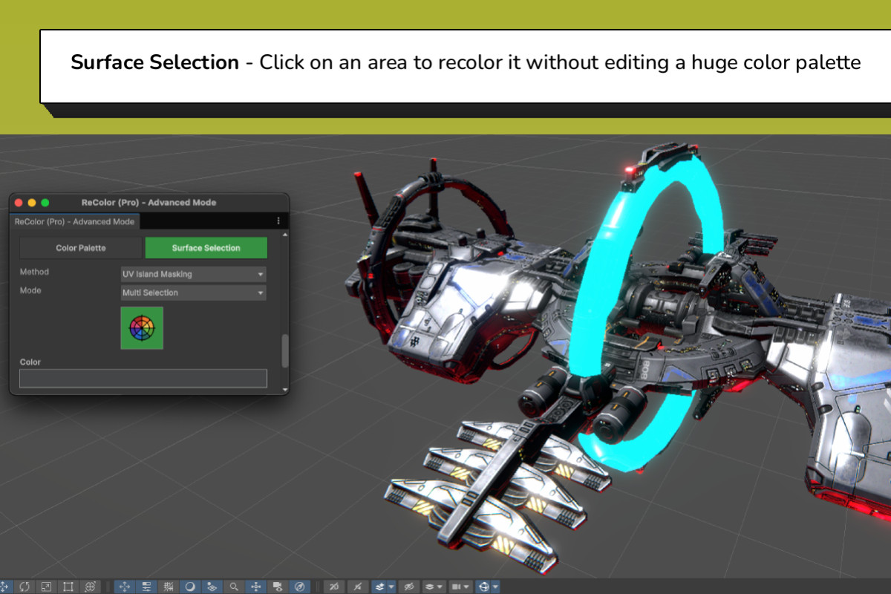Click the color wheel picker icon

point(142,328)
